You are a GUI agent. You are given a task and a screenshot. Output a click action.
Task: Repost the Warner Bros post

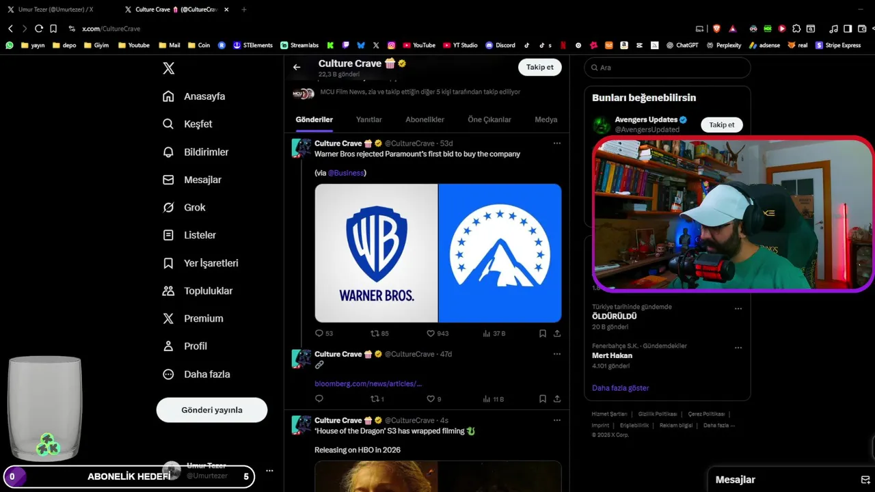[x=379, y=333]
